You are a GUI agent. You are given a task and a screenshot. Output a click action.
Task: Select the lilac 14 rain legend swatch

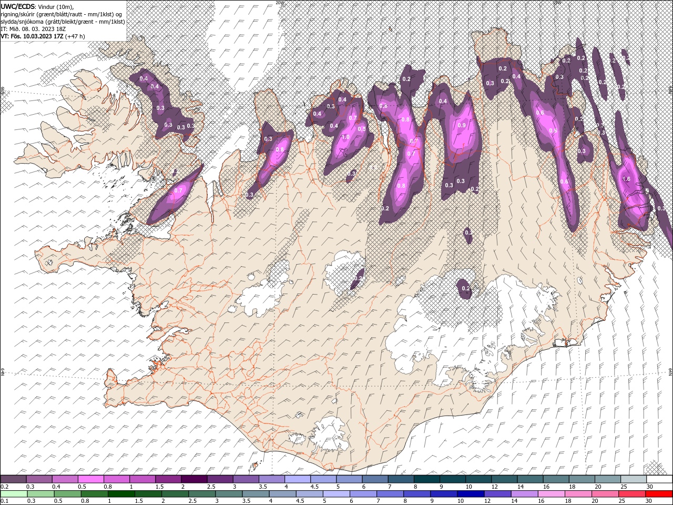click(x=524, y=494)
